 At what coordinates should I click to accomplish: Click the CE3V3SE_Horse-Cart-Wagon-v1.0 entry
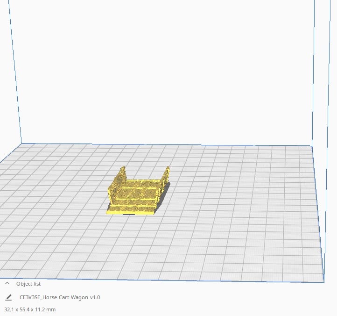[60, 297]
